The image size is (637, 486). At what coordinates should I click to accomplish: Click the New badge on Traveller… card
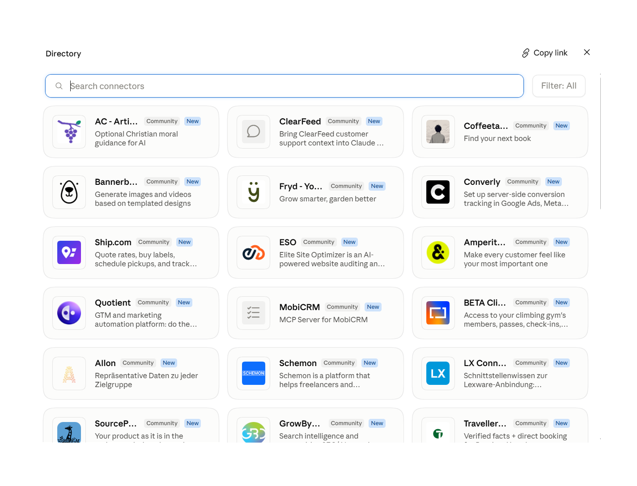[561, 423]
